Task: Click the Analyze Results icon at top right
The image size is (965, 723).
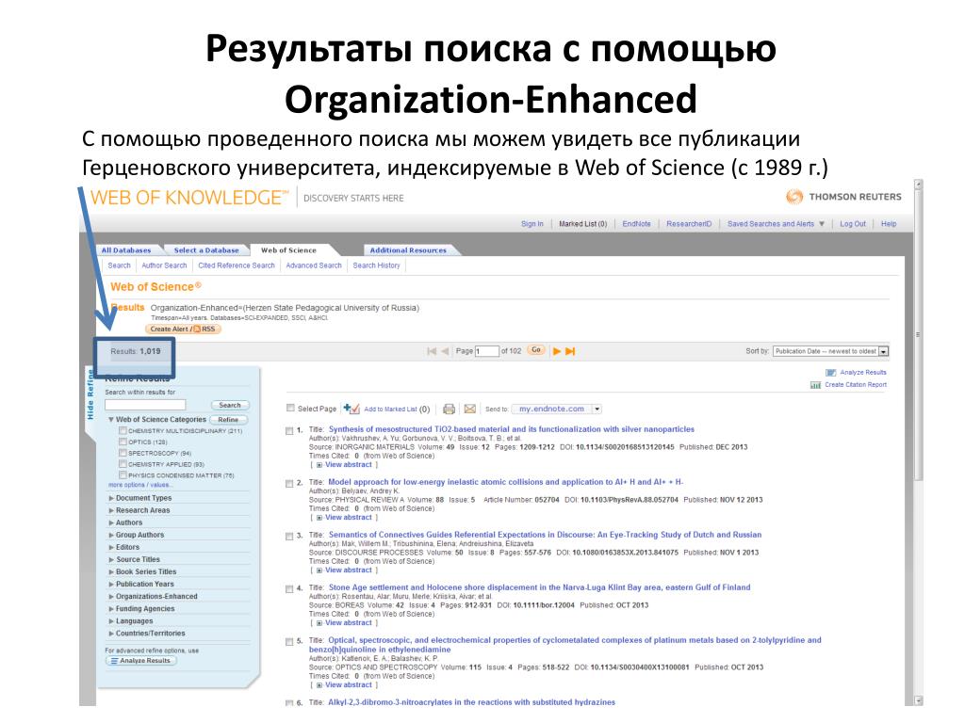Action: [x=831, y=373]
